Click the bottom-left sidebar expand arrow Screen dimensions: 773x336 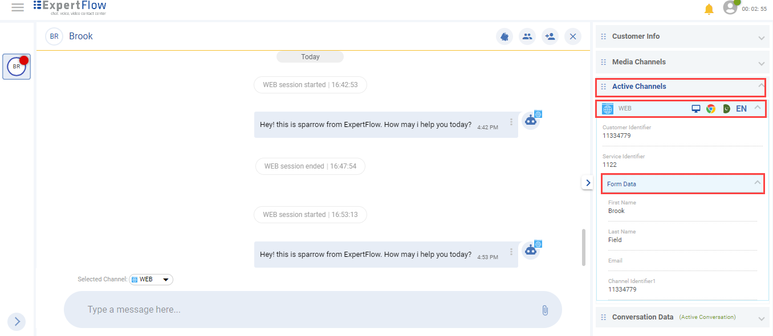17,321
